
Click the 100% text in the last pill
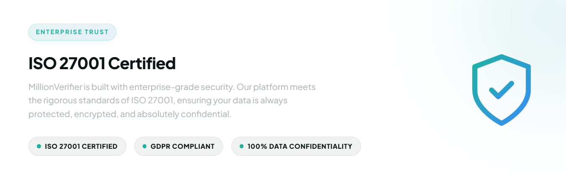click(x=255, y=147)
